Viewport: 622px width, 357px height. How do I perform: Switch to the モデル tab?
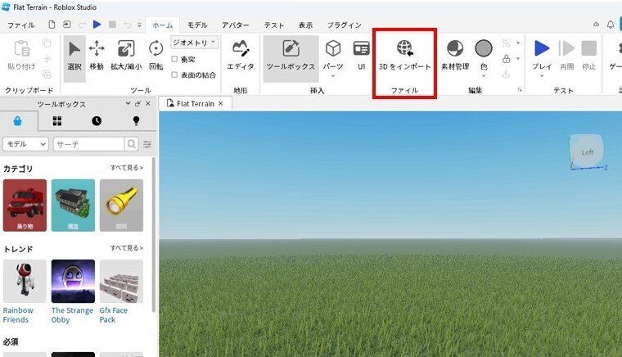tap(197, 25)
